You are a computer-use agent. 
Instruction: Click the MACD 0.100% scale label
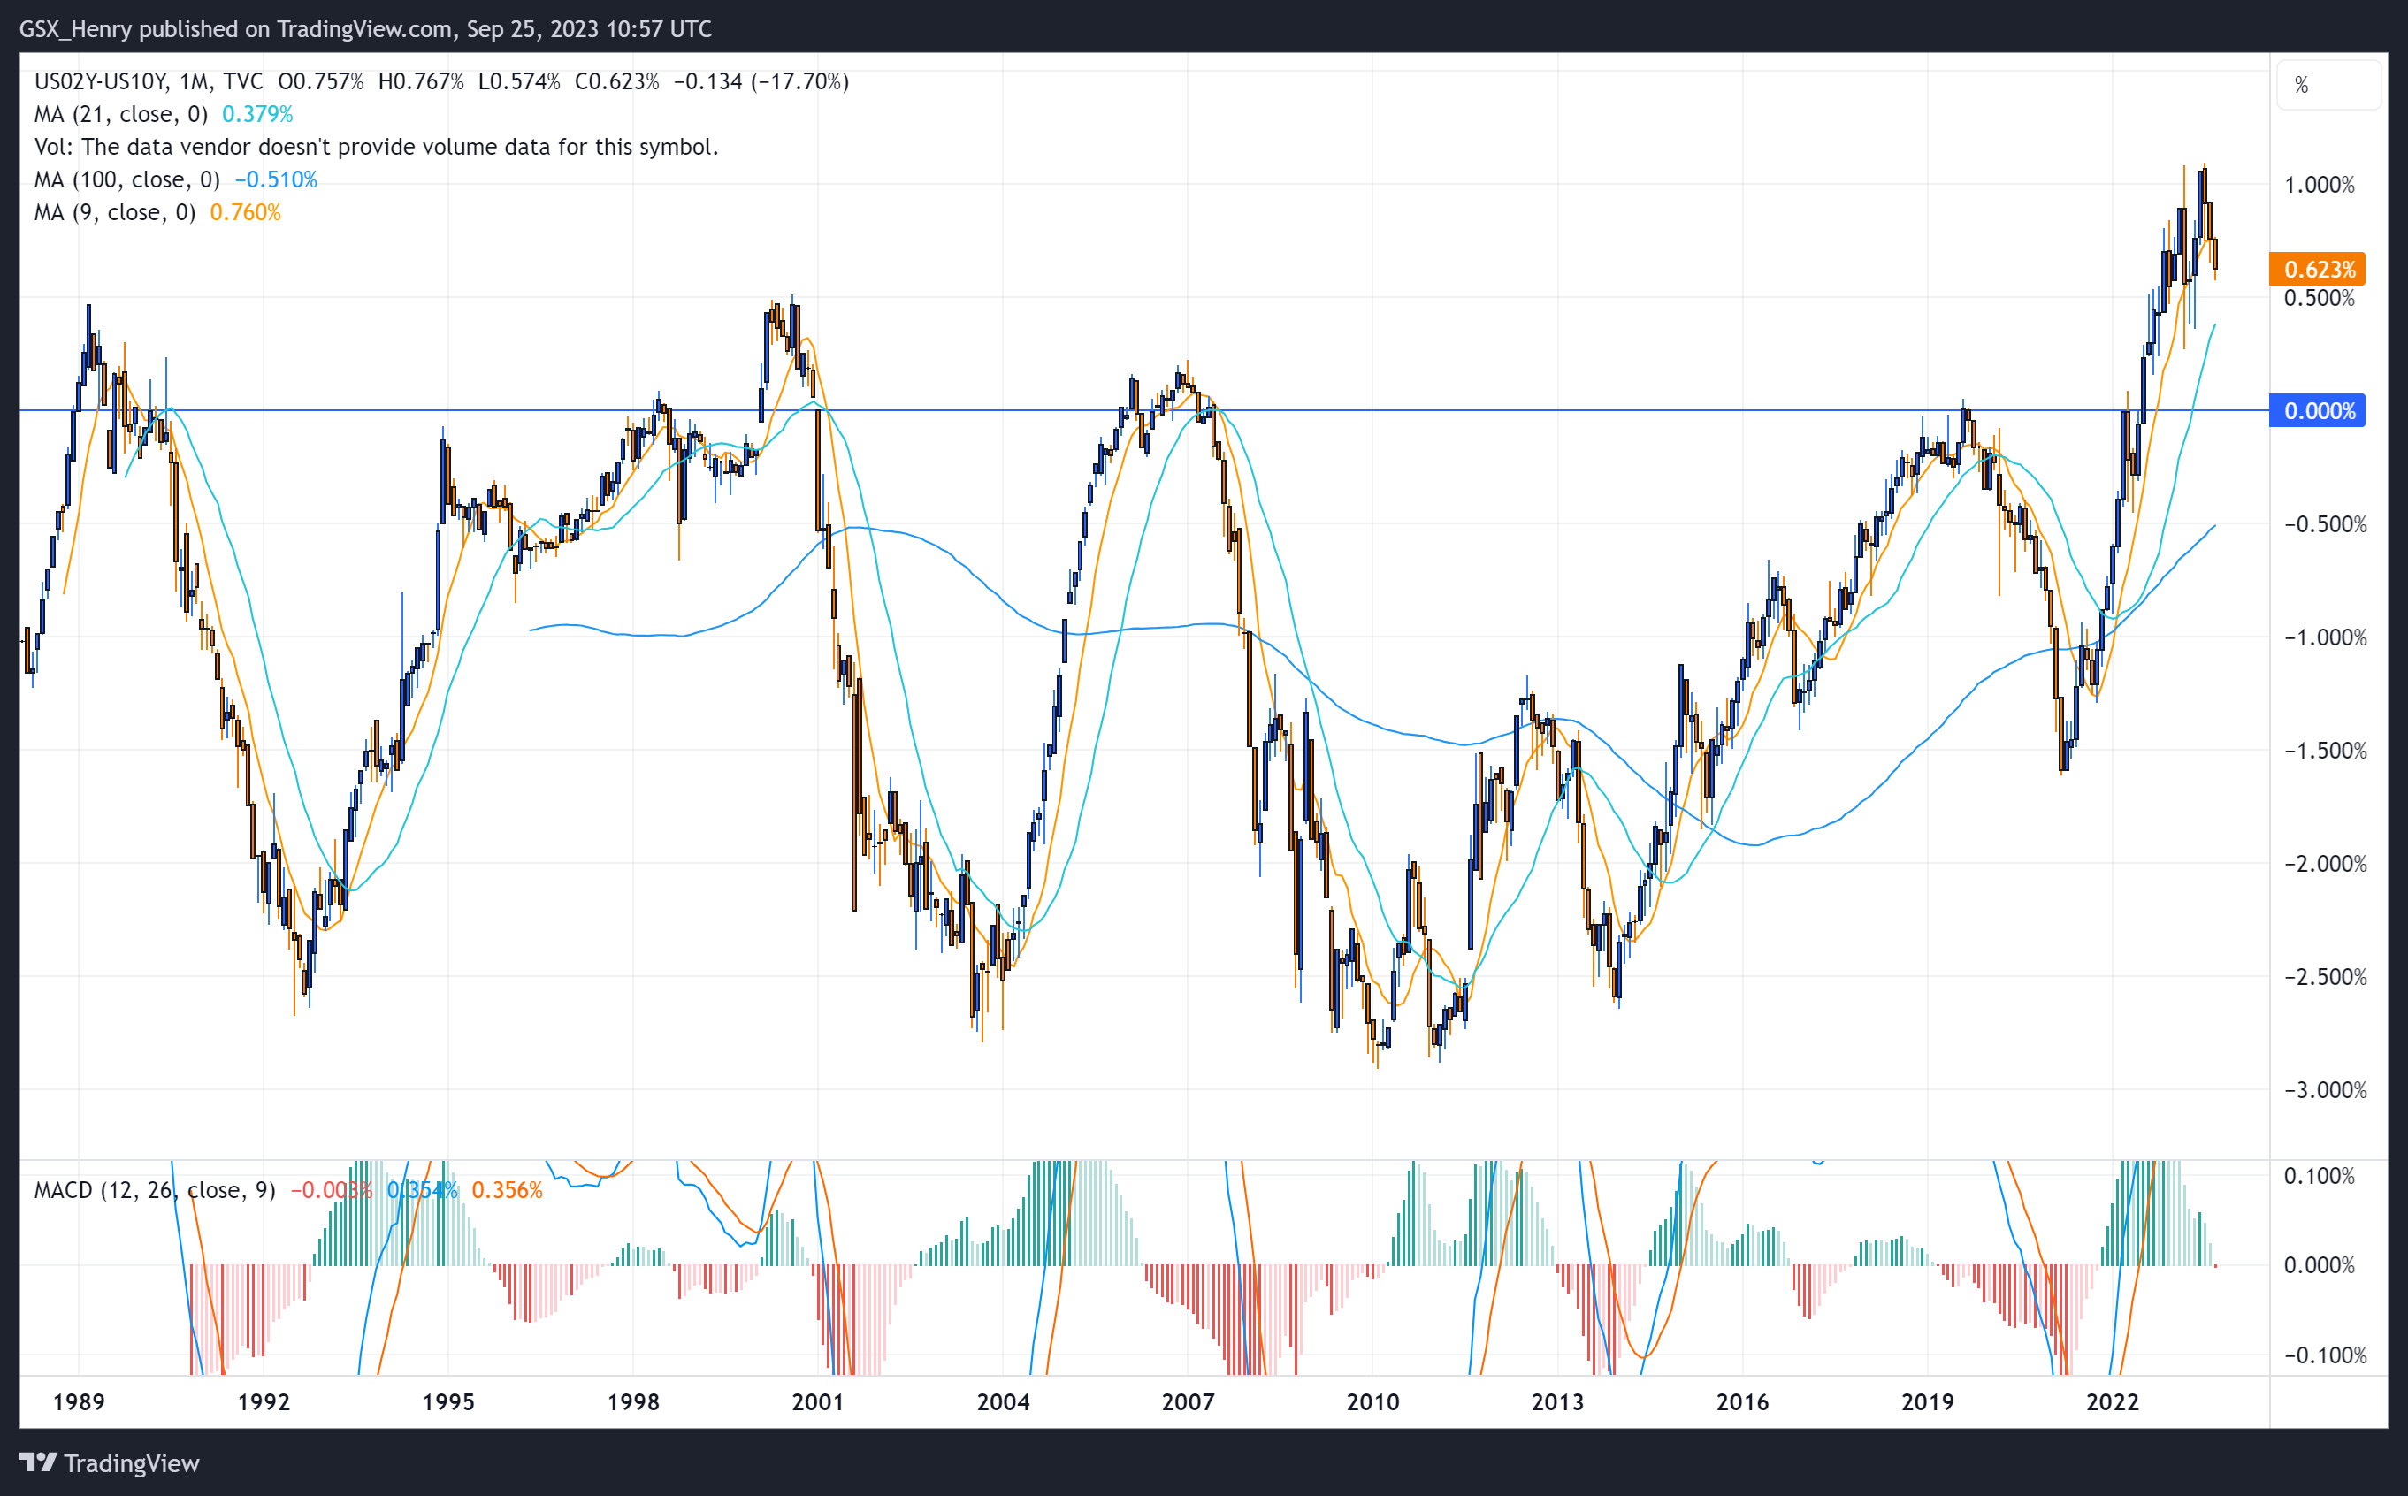point(2318,1175)
